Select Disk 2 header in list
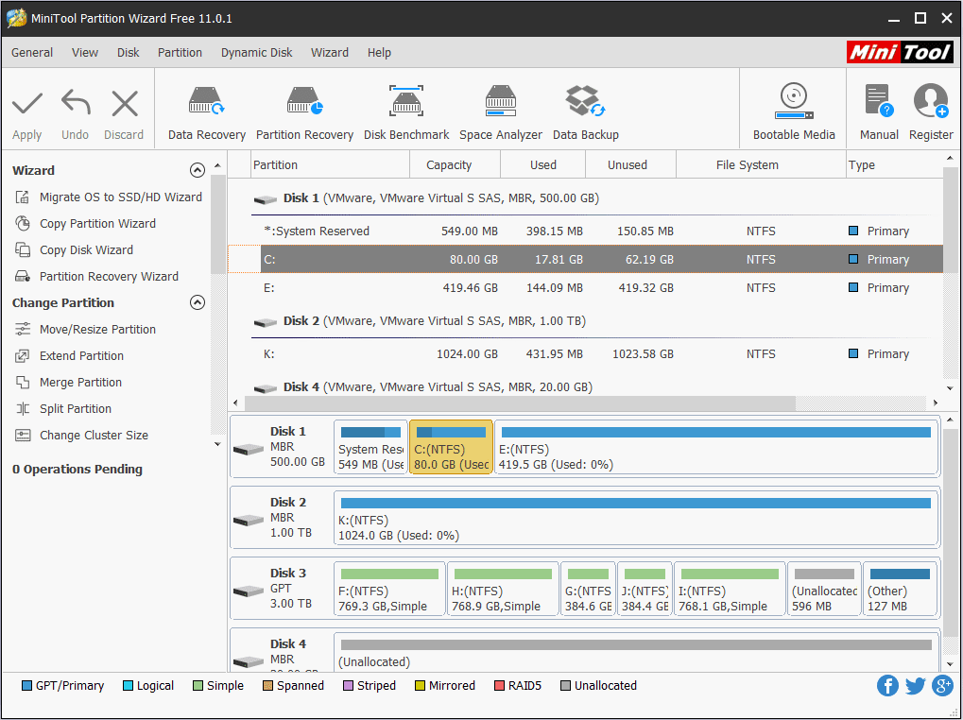Viewport: 963px width, 720px height. point(420,321)
